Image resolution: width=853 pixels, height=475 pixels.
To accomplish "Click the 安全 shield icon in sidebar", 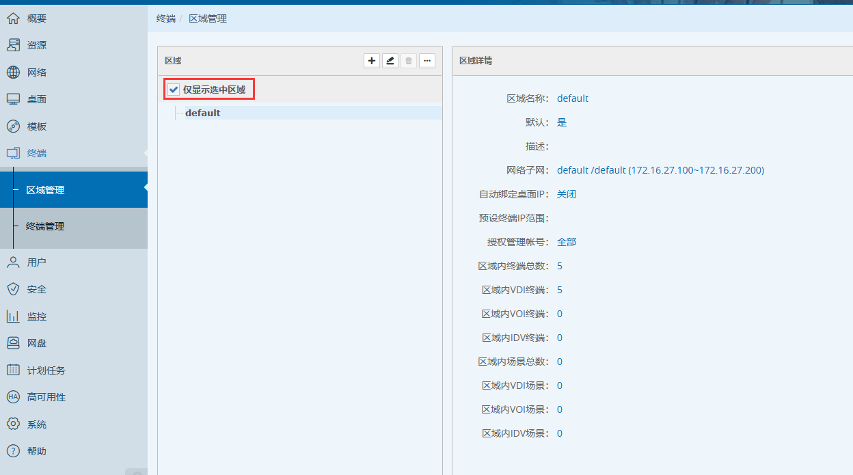I will click(13, 289).
